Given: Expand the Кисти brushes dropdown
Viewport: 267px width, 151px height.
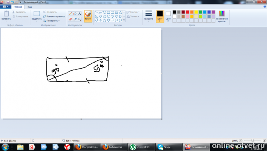Looking at the screenshot, I should [x=88, y=21].
